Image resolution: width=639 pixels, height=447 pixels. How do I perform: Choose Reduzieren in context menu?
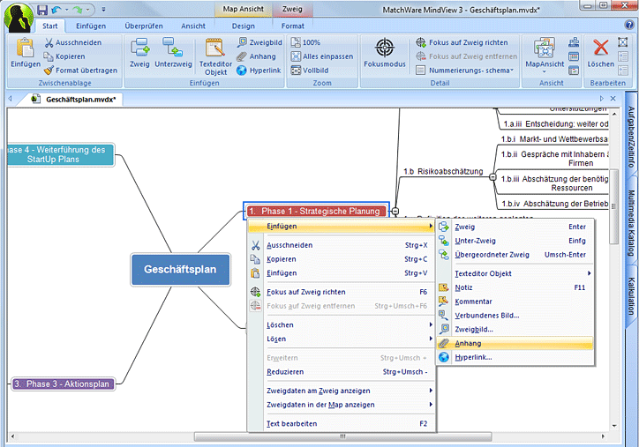(342, 372)
